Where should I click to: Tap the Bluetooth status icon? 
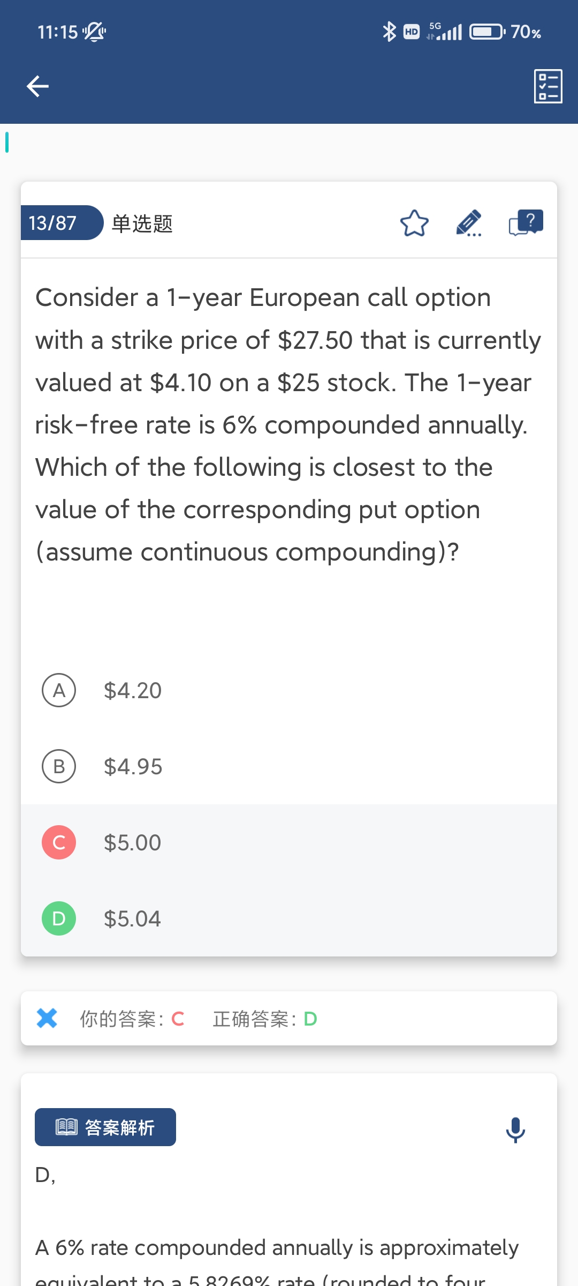pos(389,32)
